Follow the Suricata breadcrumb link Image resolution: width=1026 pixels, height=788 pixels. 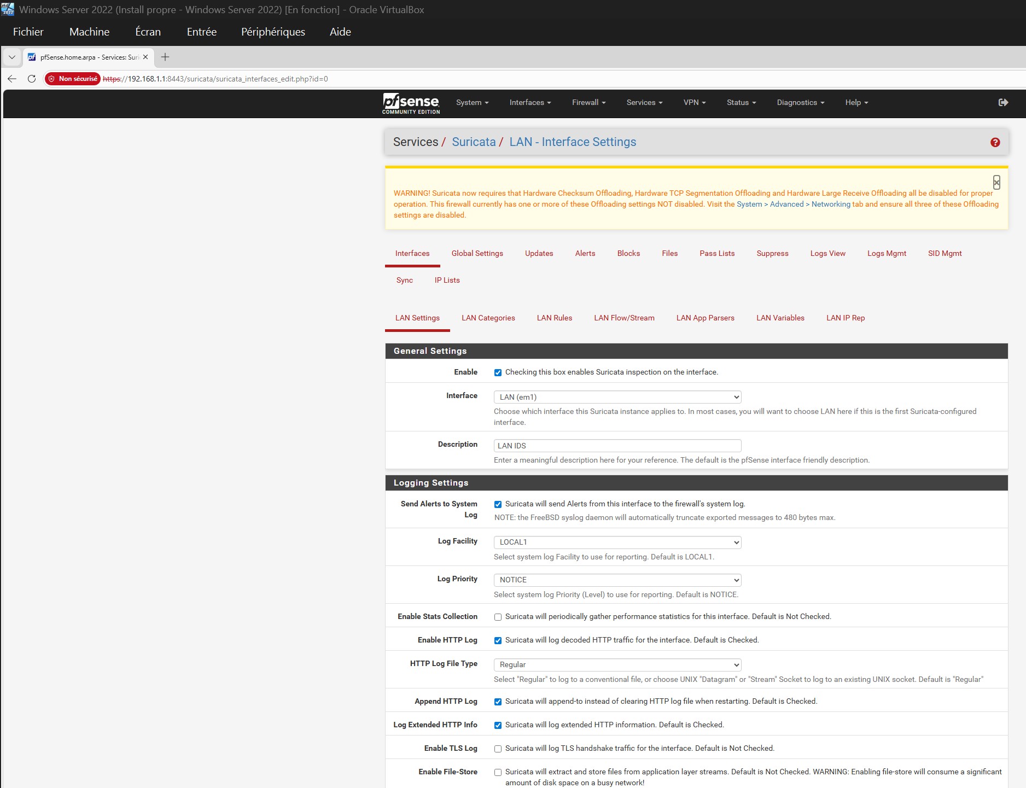[x=474, y=142]
